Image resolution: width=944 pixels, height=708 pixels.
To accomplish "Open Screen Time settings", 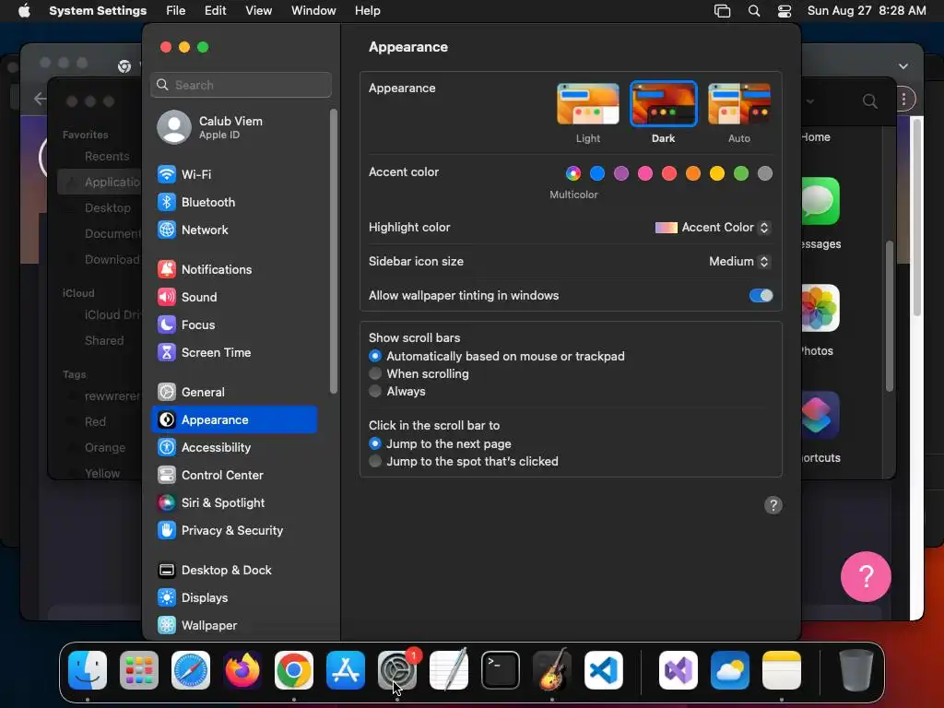I will 233,353.
